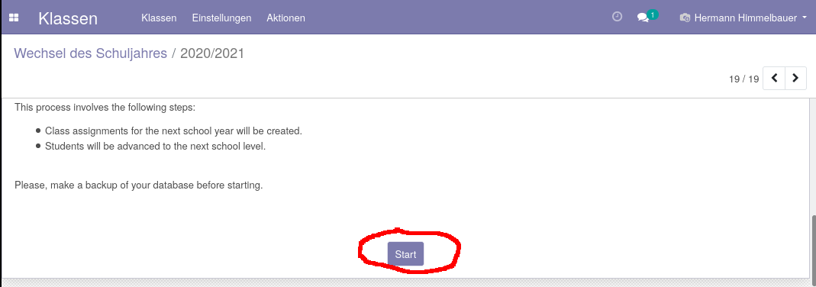Go to the previous record arrow
The image size is (816, 287).
click(x=774, y=78)
